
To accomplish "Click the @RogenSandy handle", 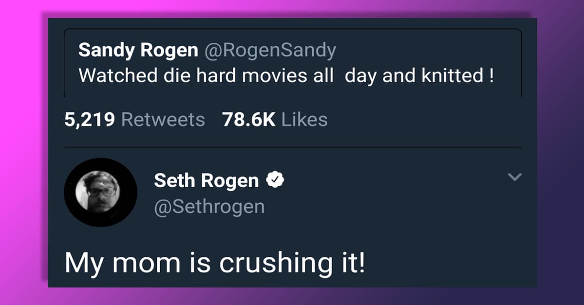I will 270,50.
